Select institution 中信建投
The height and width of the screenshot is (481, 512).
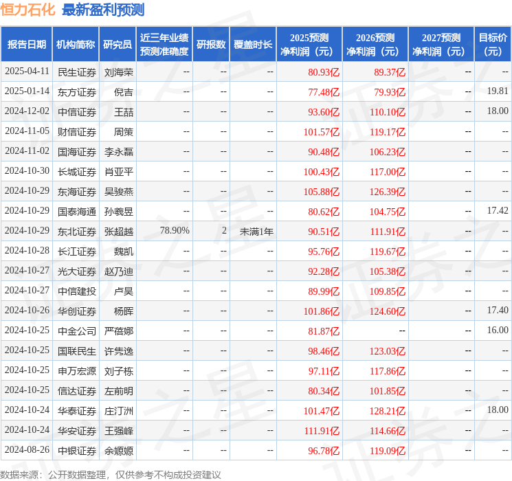tap(77, 291)
